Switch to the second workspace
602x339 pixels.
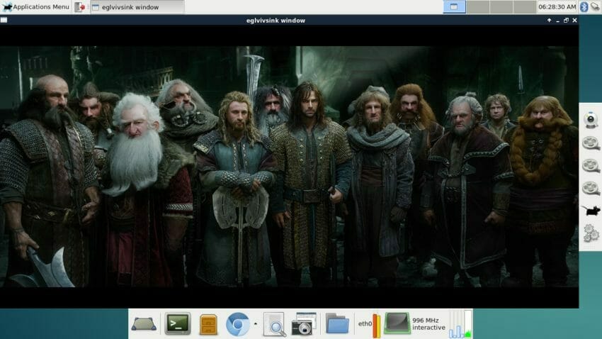coord(477,6)
